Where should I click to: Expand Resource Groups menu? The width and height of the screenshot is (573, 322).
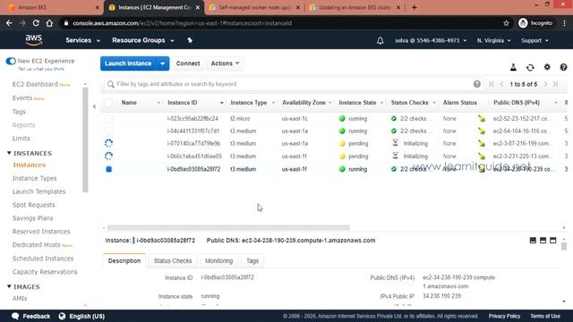click(x=143, y=40)
